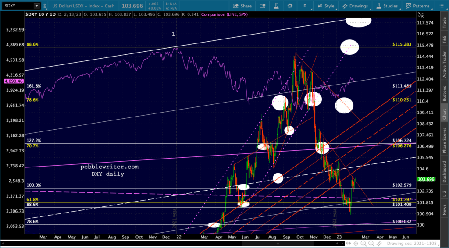Click the symbol link clipboard icon

click(x=44, y=6)
